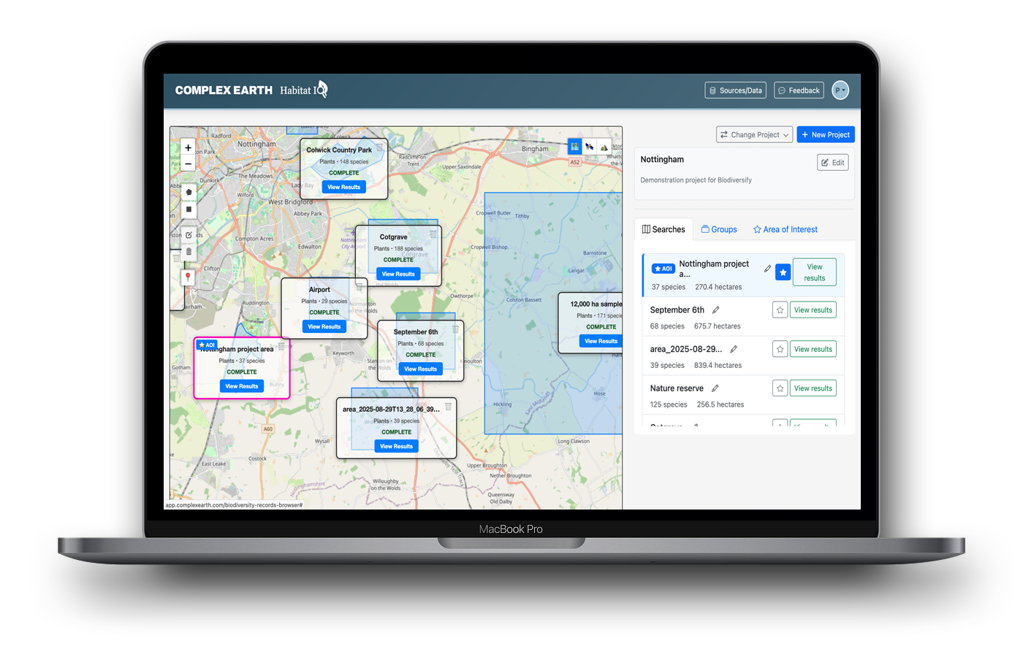Viewport: 1023px width, 657px height.
Task: Select the rectangle draw tool
Action: click(189, 210)
